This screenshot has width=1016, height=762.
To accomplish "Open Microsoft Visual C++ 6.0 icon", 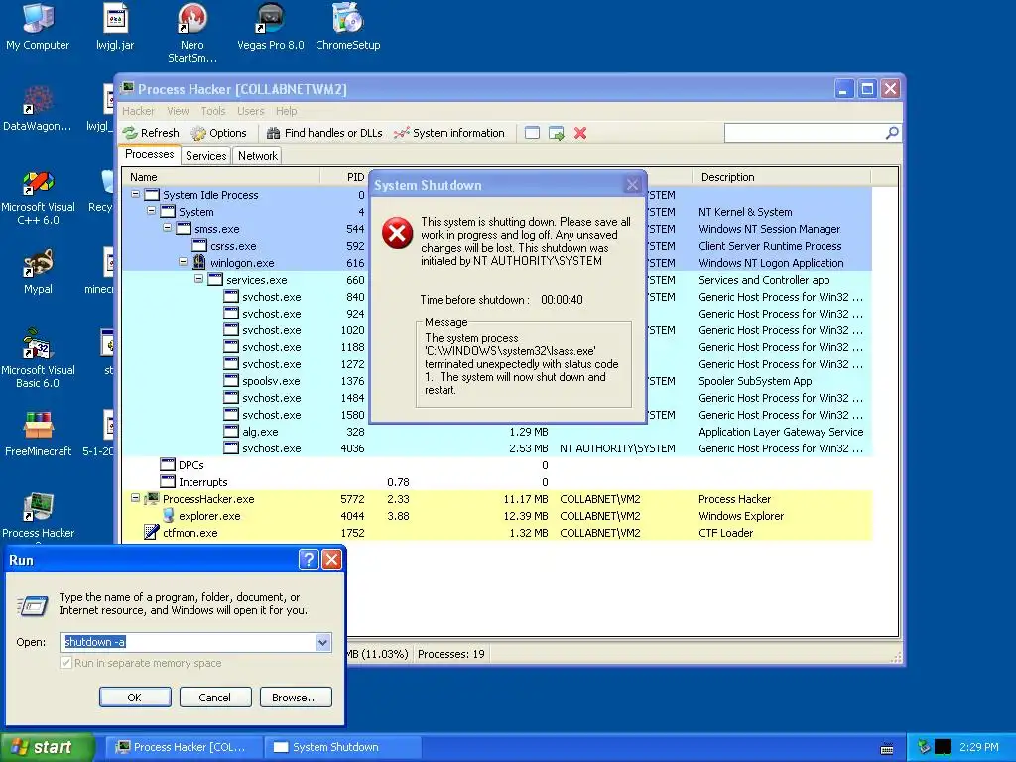I will click(38, 197).
